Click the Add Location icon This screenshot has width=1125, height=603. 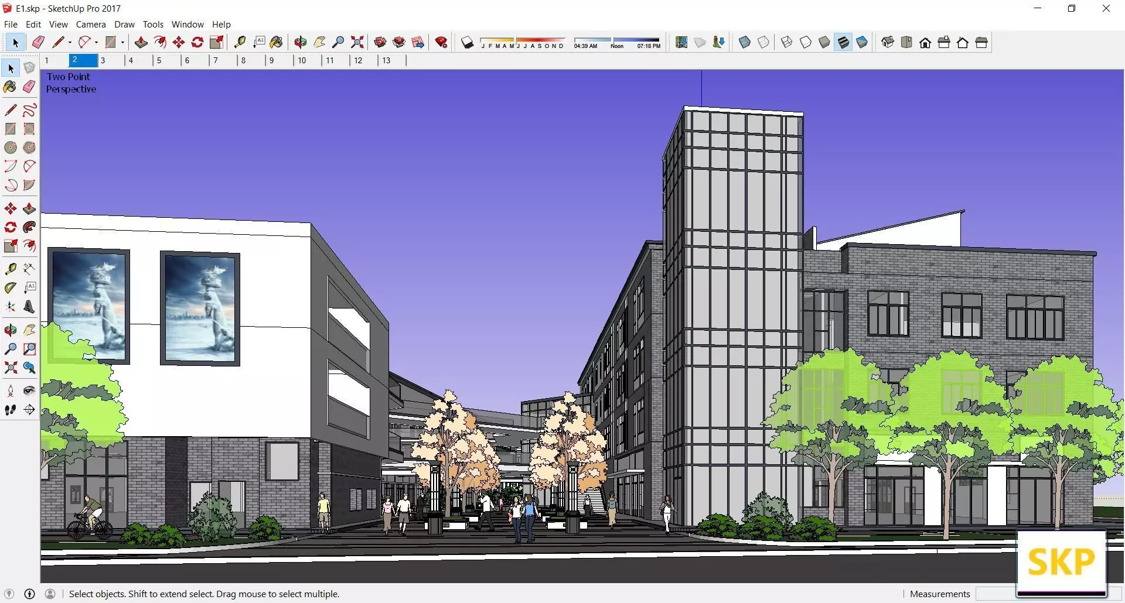(681, 42)
